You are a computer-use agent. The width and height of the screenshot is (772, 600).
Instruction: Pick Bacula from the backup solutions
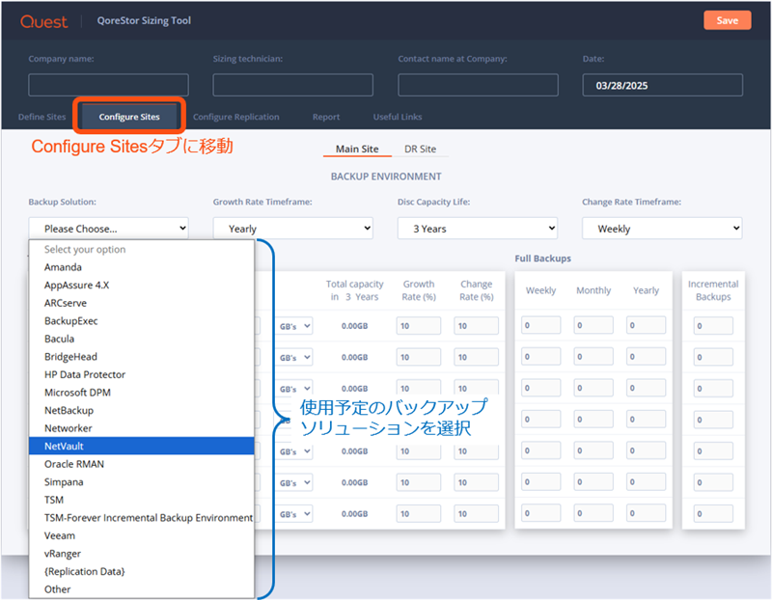pos(142,339)
